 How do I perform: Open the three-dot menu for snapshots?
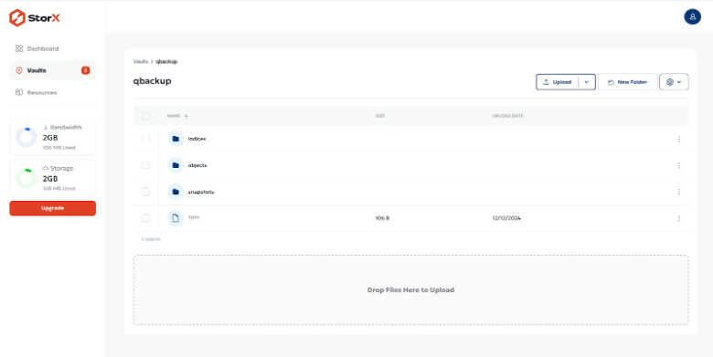point(679,192)
